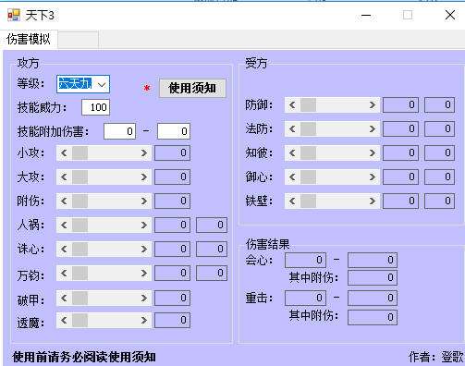Click the 会心 maximum damage result box
The width and height of the screenshot is (465, 366).
click(373, 261)
